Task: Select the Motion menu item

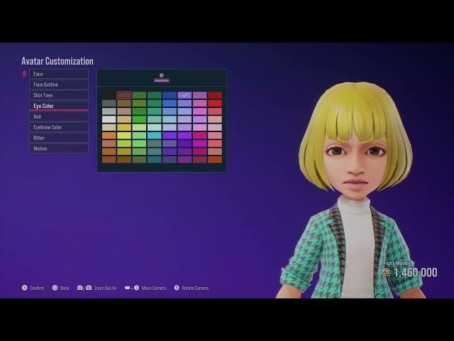Action: point(59,148)
